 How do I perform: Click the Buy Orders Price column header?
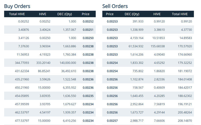pyautogui.click(x=86, y=14)
